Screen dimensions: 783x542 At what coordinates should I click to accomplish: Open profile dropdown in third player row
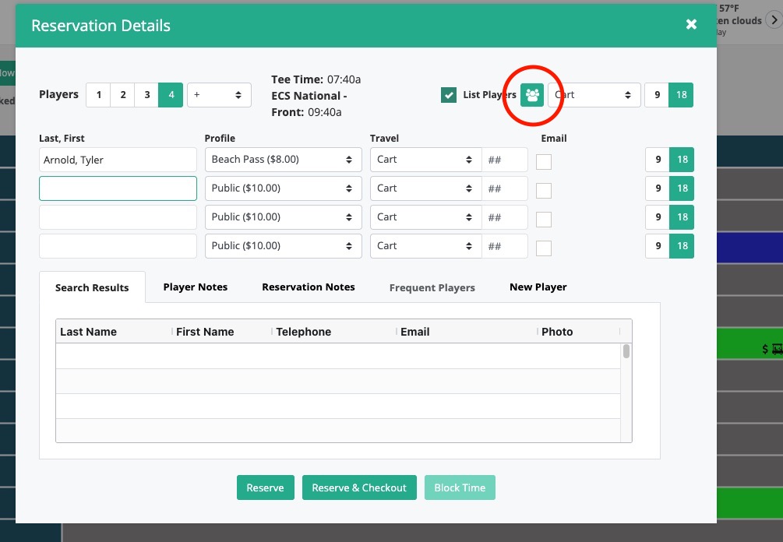pos(283,217)
